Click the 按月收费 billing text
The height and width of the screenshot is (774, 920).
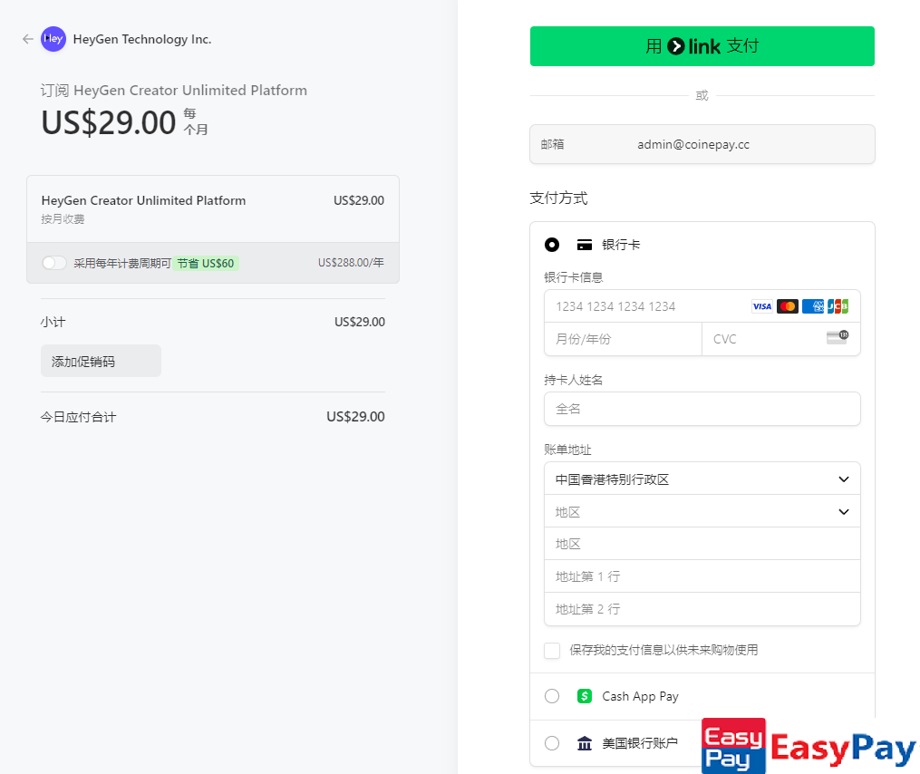coord(63,219)
